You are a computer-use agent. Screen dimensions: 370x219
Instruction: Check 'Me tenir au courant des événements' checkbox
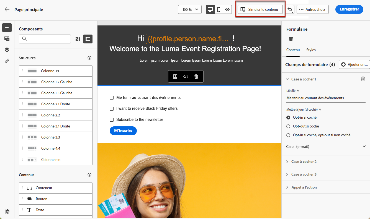(x=112, y=98)
